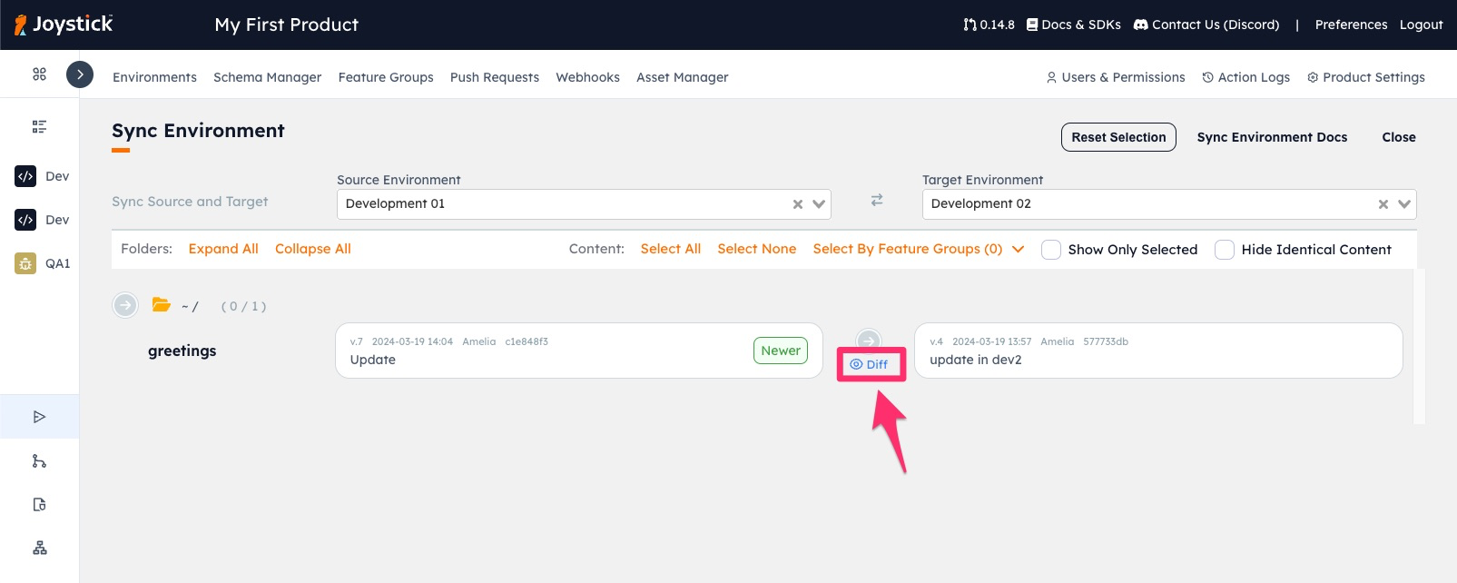
Task: Click Expand All folders
Action: 223,249
